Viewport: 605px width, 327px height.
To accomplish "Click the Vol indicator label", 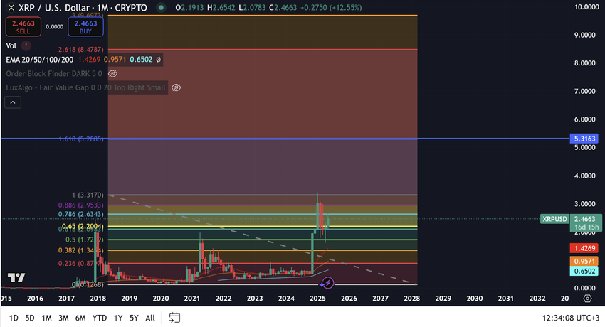I will coord(11,45).
